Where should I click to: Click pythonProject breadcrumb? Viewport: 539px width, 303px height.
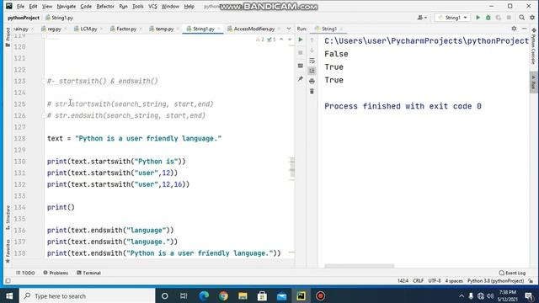24,18
